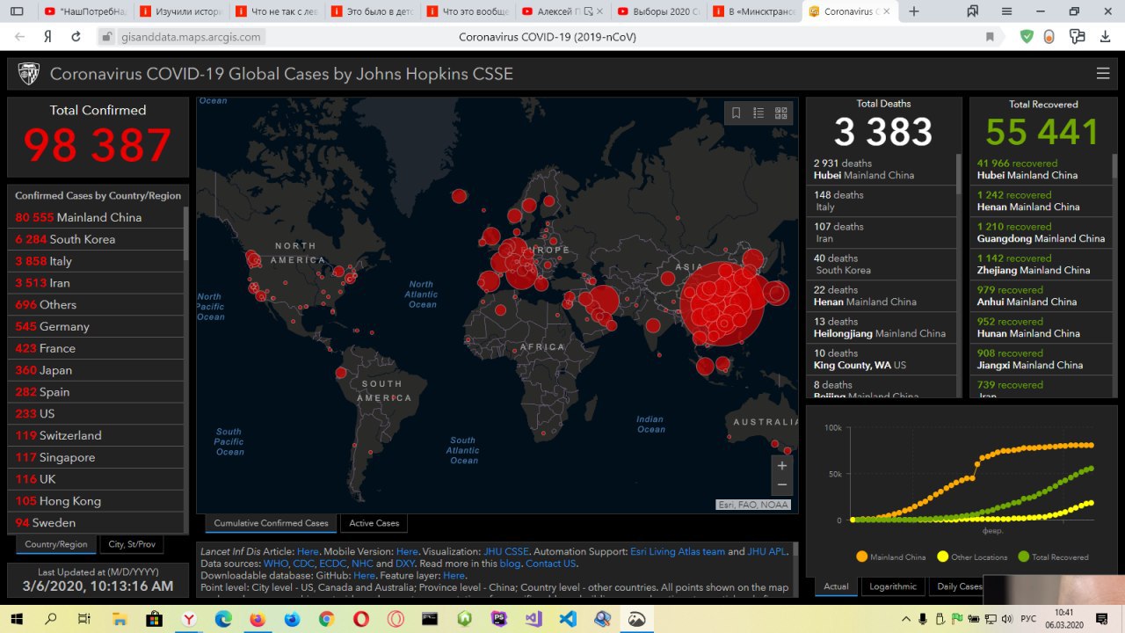Go back with the browser arrow
Viewport: 1125px width, 633px height.
click(x=20, y=37)
